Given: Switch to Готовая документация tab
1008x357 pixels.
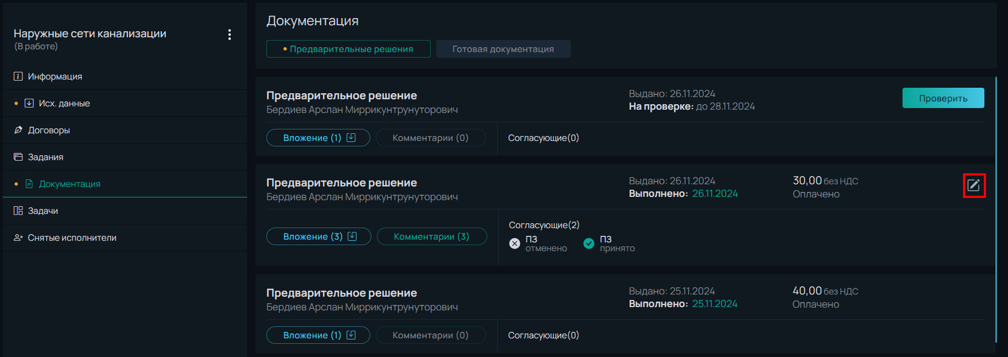Looking at the screenshot, I should (x=503, y=49).
